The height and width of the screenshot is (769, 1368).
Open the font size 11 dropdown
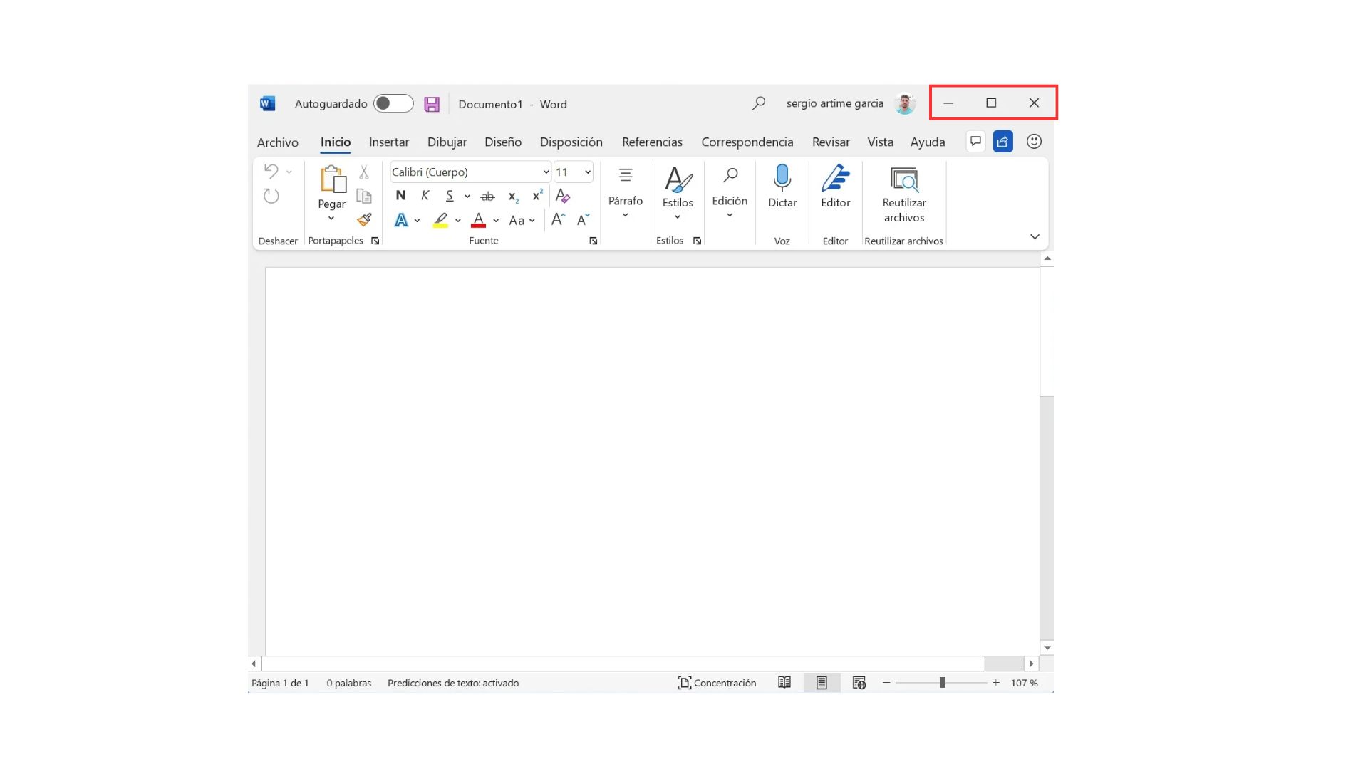pyautogui.click(x=588, y=172)
